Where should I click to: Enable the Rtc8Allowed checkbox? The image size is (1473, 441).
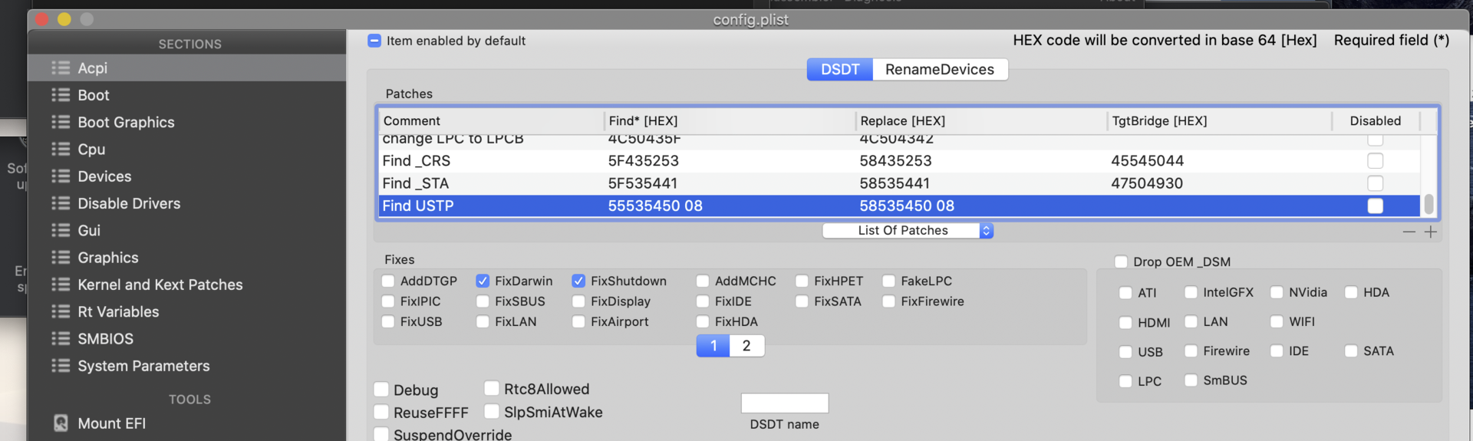(492, 389)
